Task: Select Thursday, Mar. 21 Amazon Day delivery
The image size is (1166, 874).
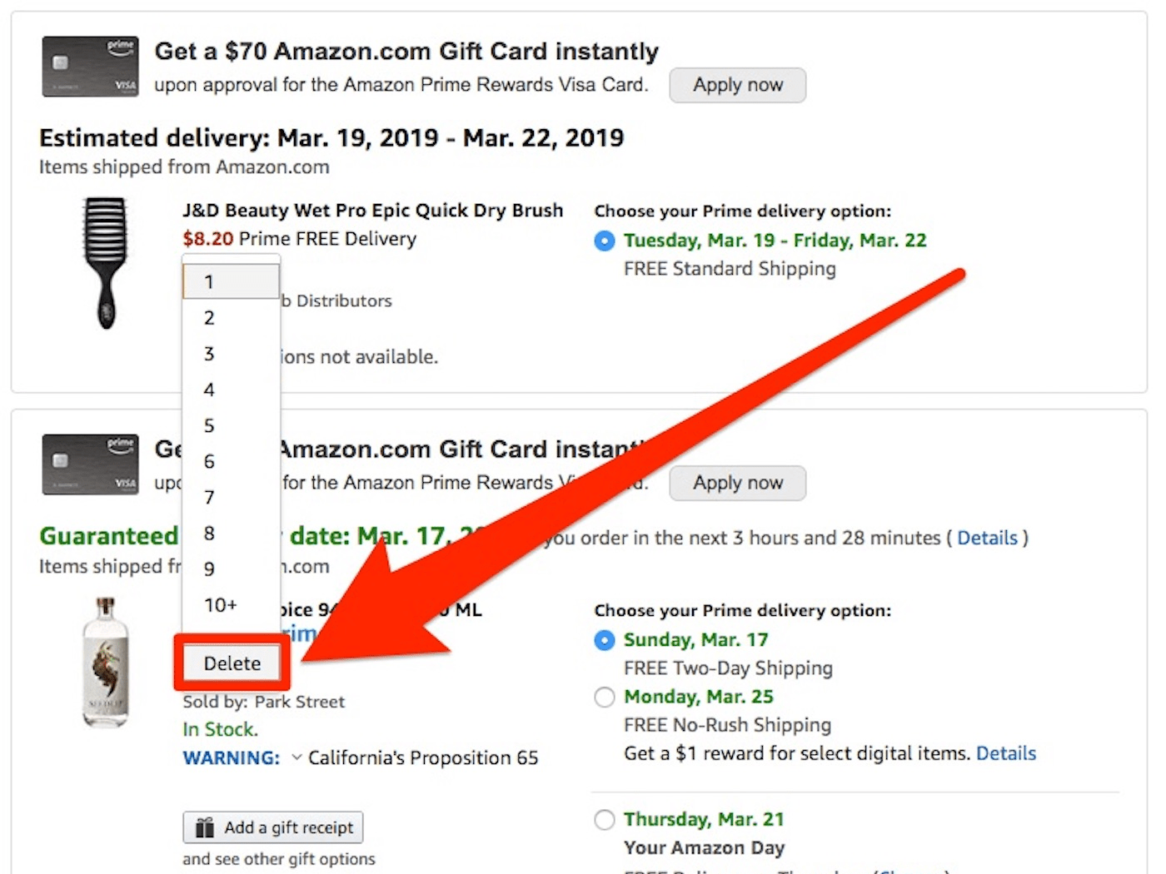Action: tap(605, 820)
